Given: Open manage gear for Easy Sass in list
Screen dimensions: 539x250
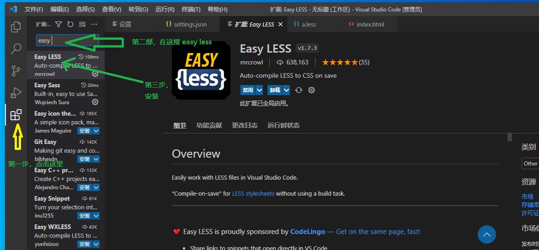Looking at the screenshot, I should pos(95,102).
